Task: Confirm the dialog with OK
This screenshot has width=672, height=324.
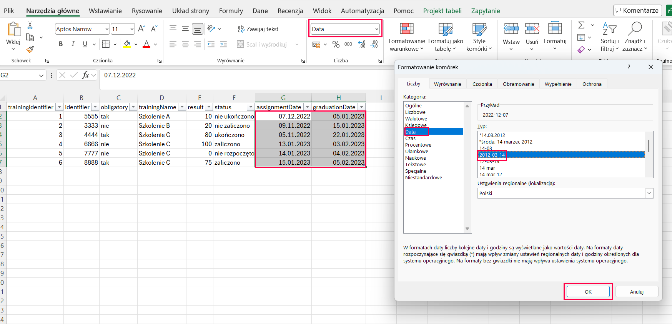Action: pyautogui.click(x=588, y=292)
